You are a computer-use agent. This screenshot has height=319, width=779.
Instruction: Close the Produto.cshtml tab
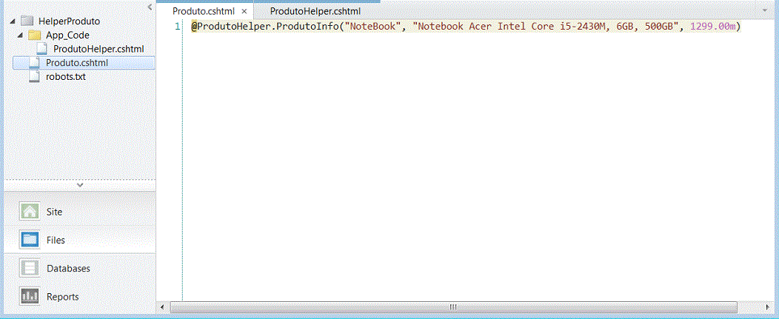244,11
